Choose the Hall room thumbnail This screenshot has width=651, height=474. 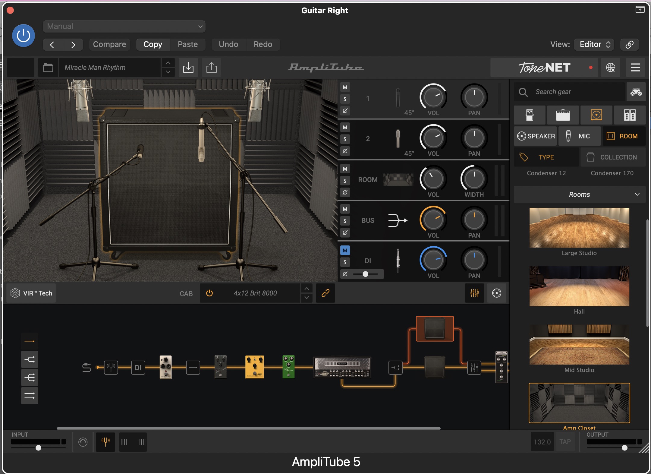[x=579, y=286]
